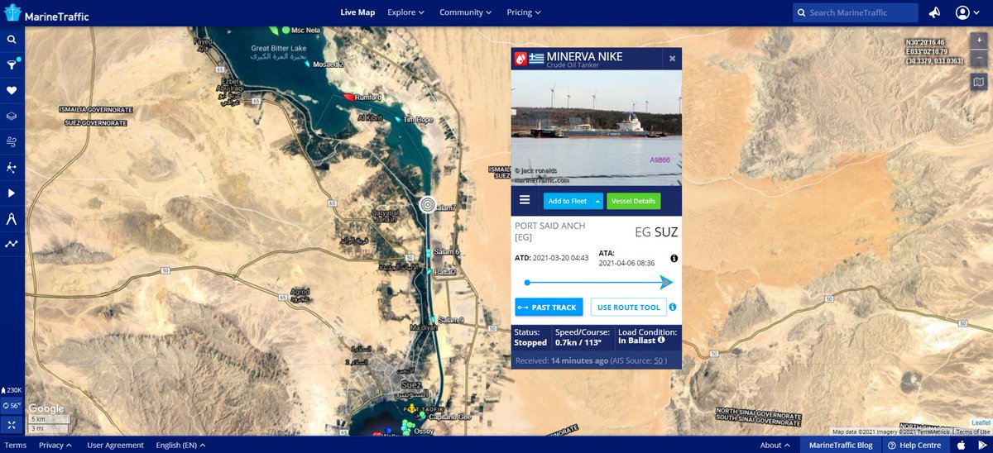Screen dimensions: 993x453
Task: Select the Salam 9 vessel label
Action: 452,320
